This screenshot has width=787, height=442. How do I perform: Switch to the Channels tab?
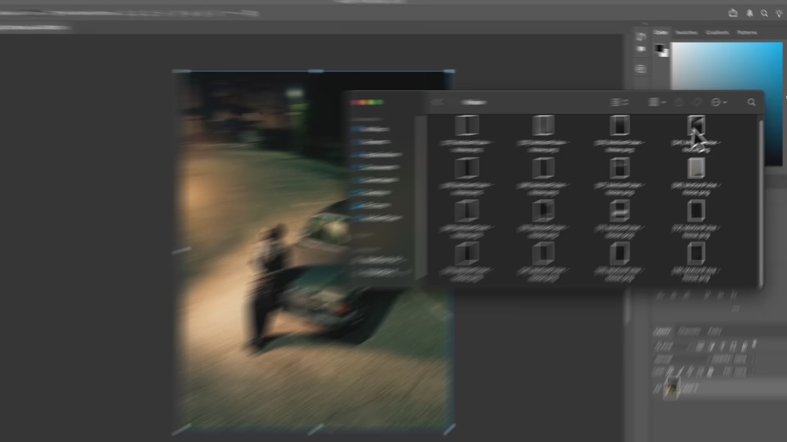tap(689, 331)
